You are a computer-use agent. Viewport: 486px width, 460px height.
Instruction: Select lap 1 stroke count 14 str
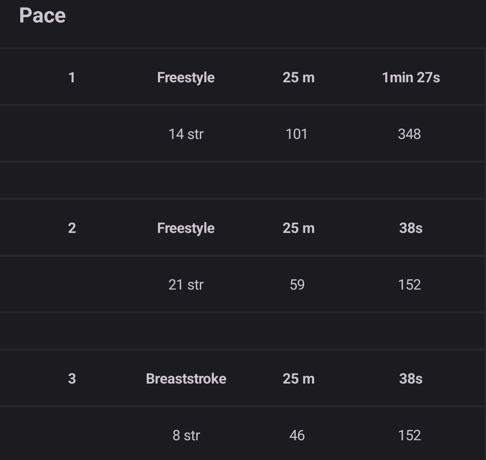pyautogui.click(x=186, y=134)
